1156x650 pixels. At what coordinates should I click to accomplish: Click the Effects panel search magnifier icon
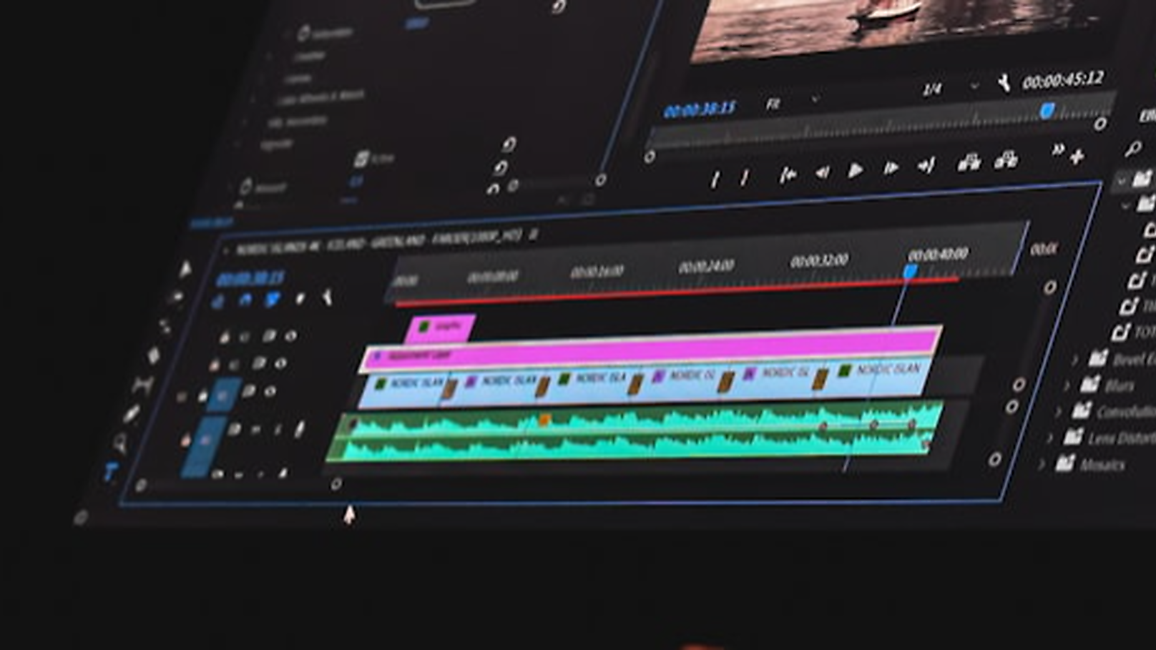click(x=1132, y=149)
